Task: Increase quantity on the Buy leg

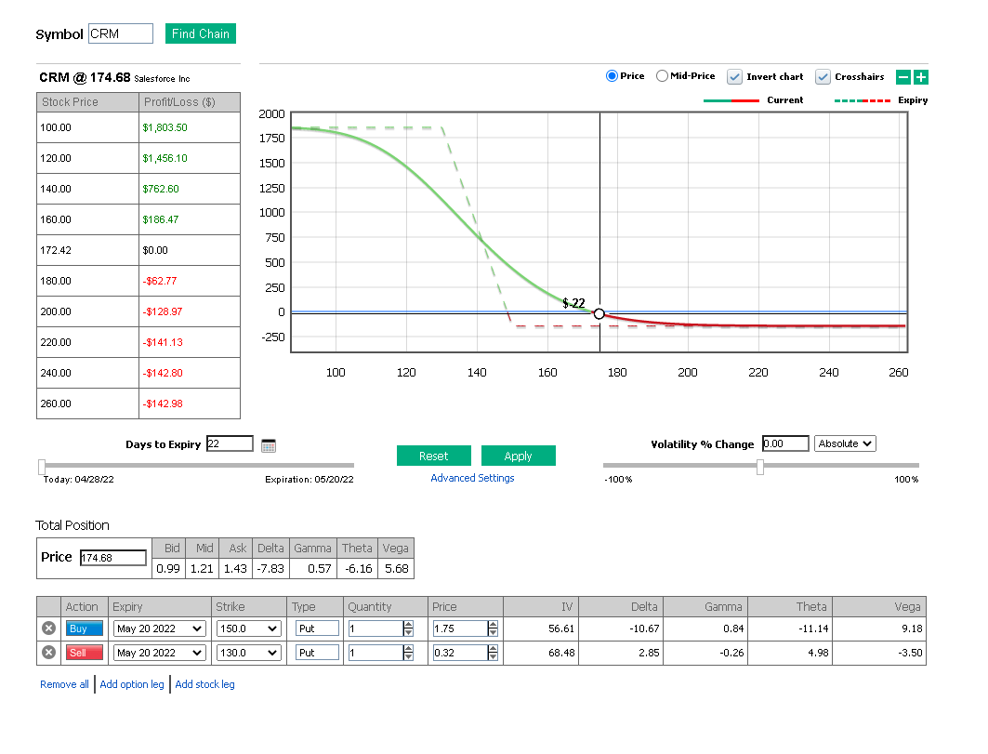Action: (x=408, y=625)
